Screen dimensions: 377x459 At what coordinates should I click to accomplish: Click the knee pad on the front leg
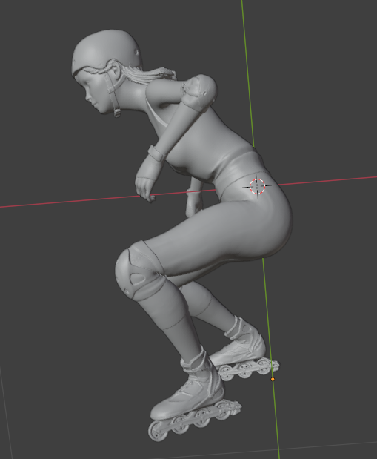139,271
